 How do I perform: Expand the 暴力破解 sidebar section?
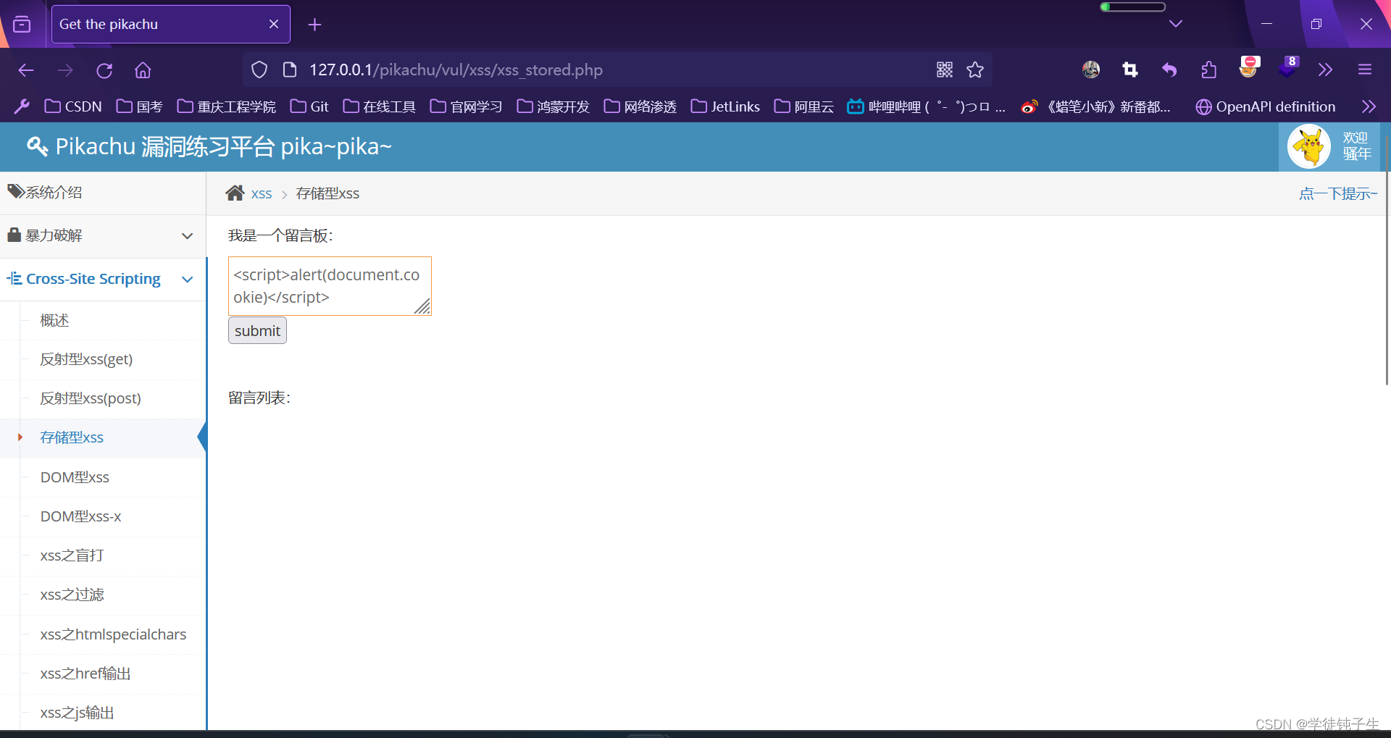pos(103,235)
